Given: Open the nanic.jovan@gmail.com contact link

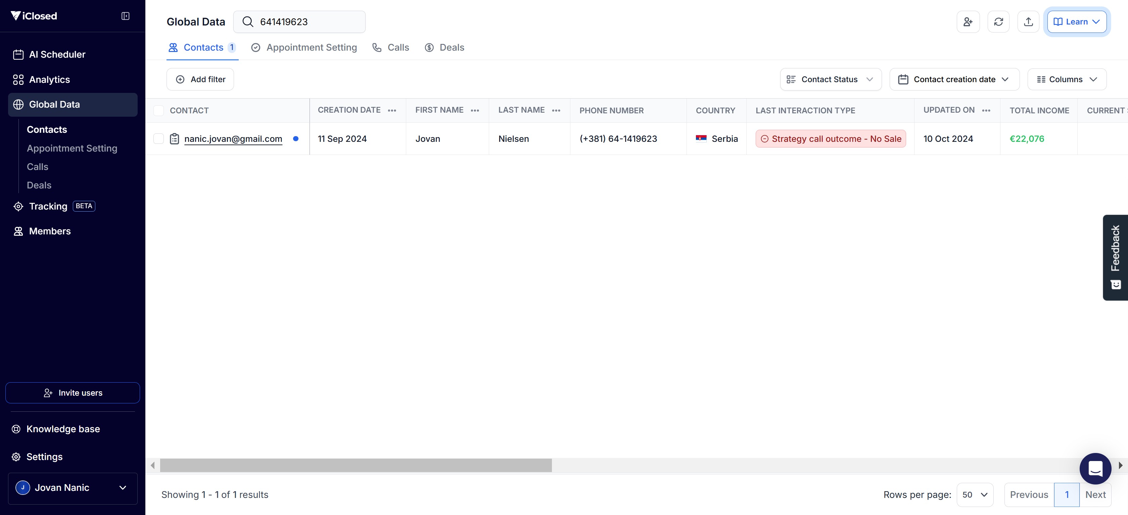Looking at the screenshot, I should coord(233,139).
